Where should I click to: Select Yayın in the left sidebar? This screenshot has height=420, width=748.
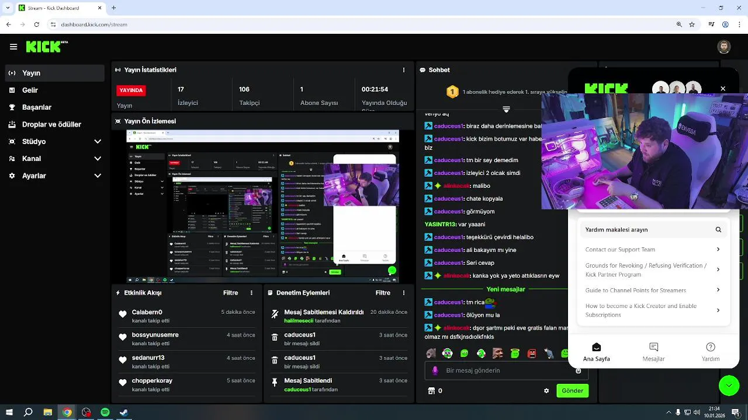click(56, 73)
